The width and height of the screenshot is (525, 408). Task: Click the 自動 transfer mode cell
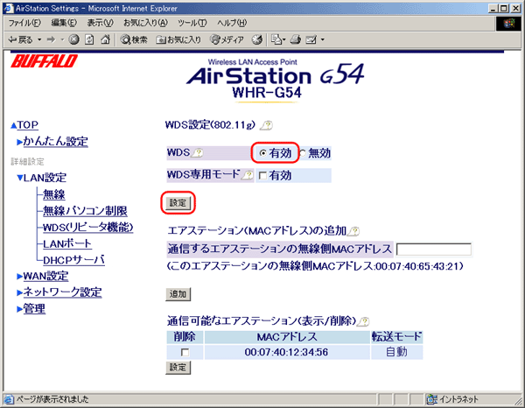(396, 352)
